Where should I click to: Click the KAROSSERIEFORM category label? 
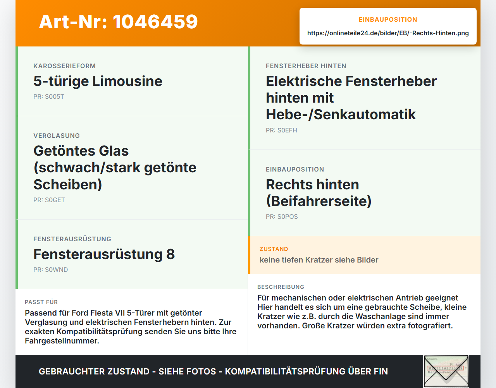point(64,66)
